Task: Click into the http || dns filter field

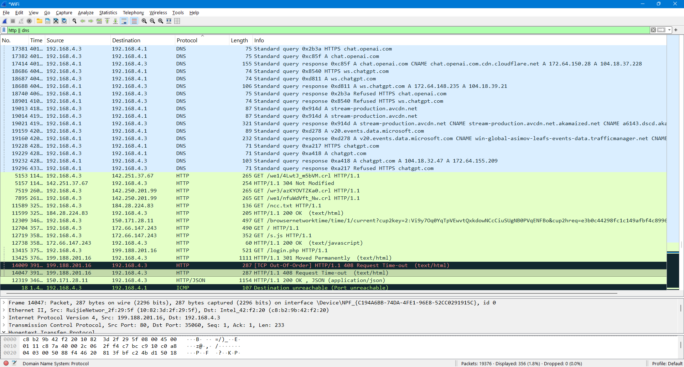Action: 328,30
